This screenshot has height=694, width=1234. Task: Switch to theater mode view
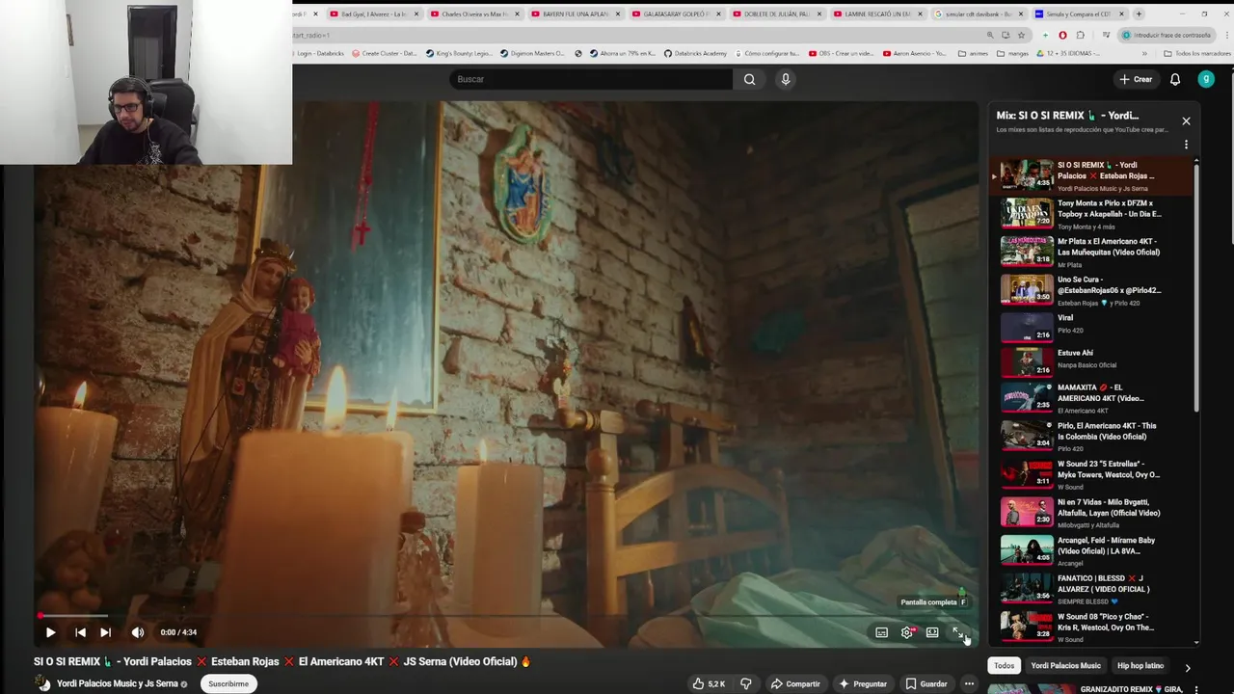coord(932,632)
